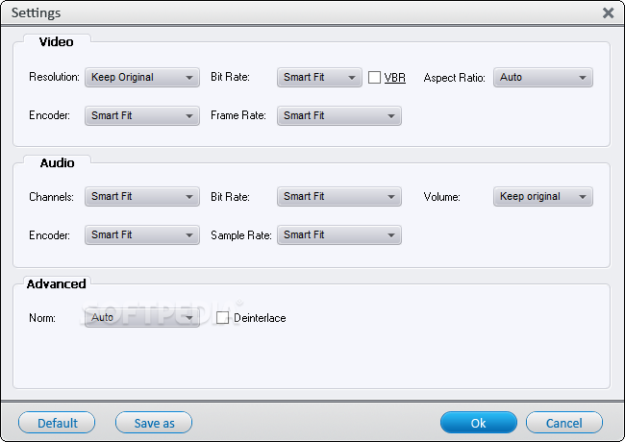Click the Resolution label

pos(54,77)
